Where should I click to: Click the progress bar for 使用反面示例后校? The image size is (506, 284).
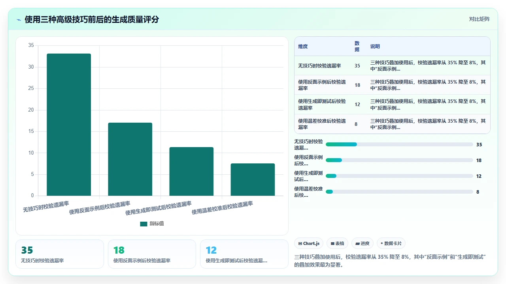point(399,160)
